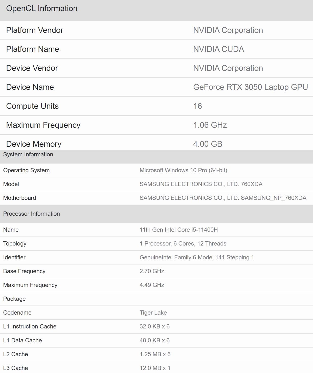Select the 'NVIDIA CUDA' value
Viewport: 313px width, 373px height.
point(219,49)
